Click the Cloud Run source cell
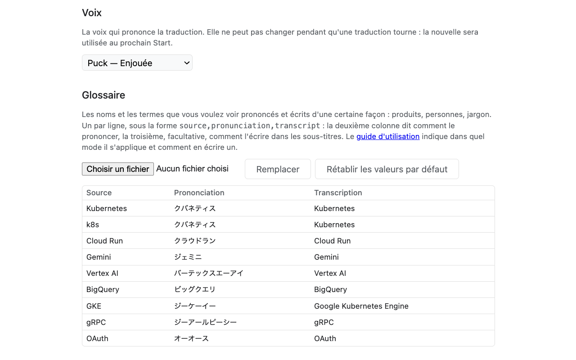 pos(104,241)
